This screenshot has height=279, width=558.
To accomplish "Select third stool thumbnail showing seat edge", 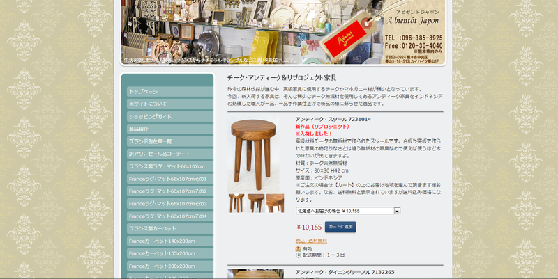I will (x=275, y=203).
